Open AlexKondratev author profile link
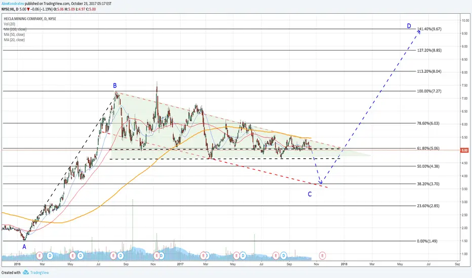 (x=13, y=4)
